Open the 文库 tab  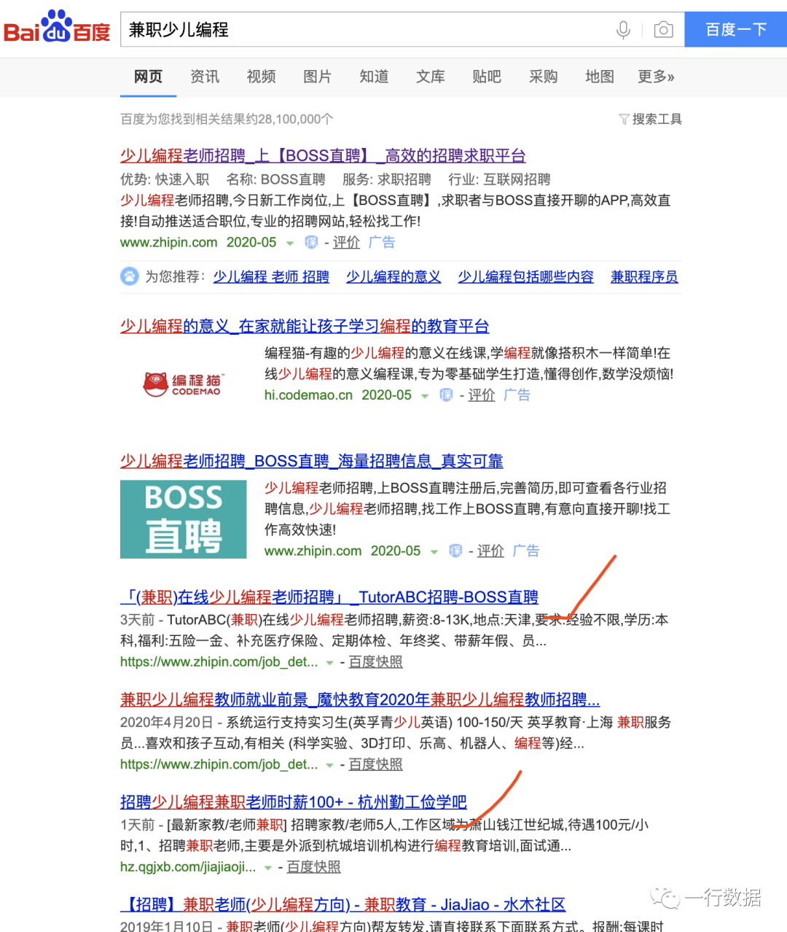pyautogui.click(x=430, y=77)
